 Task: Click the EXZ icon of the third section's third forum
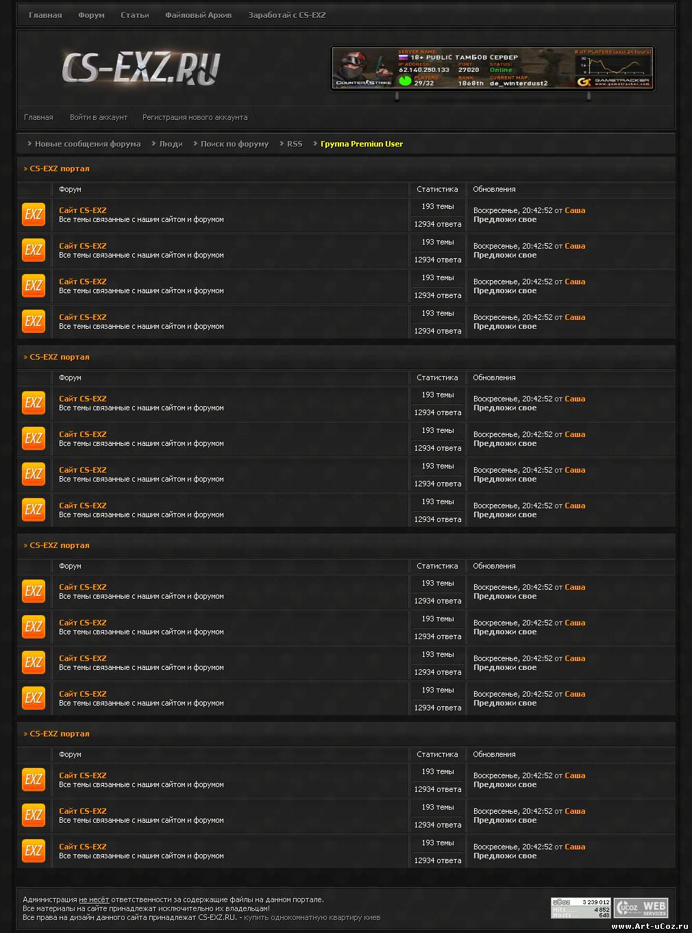coord(34,662)
